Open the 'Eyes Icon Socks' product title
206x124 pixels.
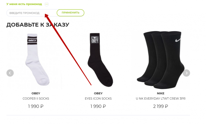coord(98,98)
